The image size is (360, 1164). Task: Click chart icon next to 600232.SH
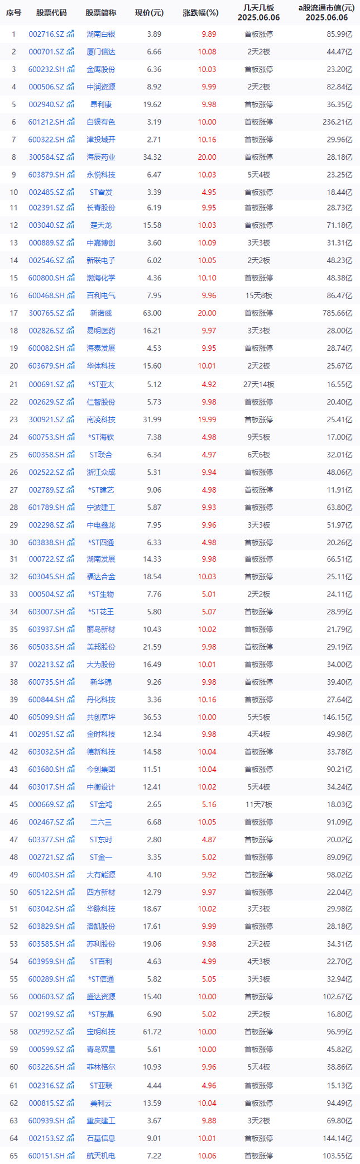coord(70,69)
